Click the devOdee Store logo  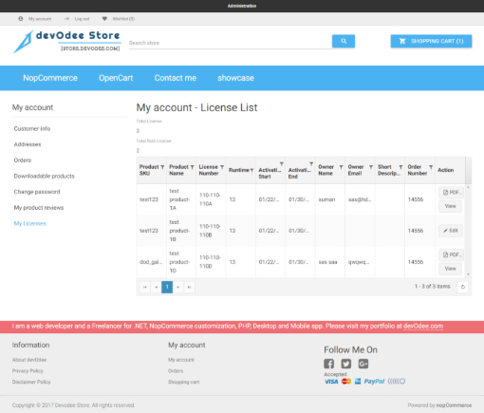tap(66, 42)
